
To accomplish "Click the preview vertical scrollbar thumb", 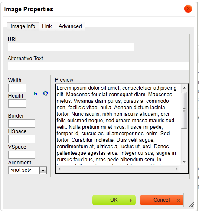I will tap(184, 110).
